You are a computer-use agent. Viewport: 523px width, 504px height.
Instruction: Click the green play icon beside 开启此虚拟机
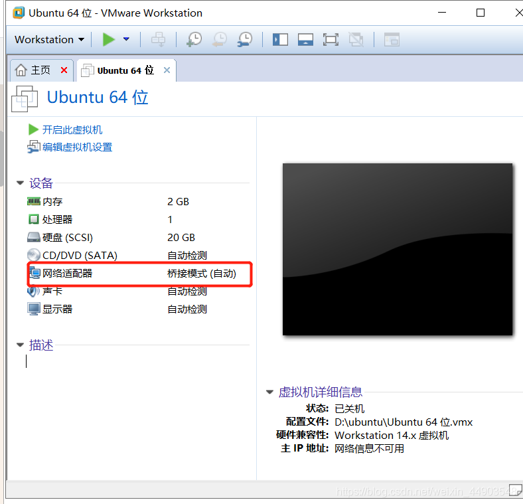[33, 129]
